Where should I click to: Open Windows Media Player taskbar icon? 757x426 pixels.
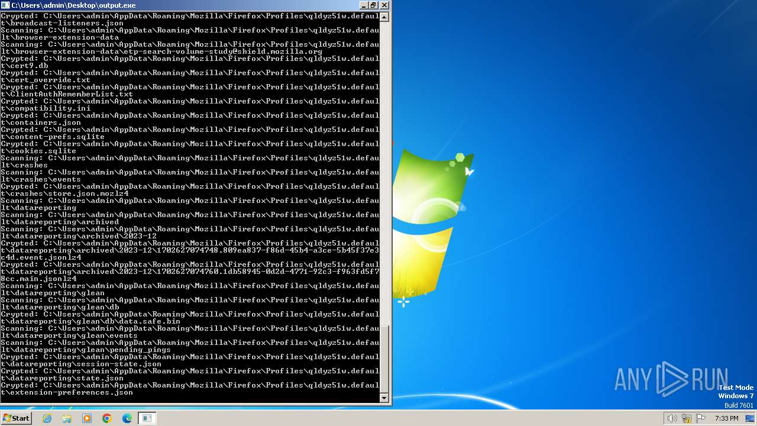pyautogui.click(x=87, y=418)
